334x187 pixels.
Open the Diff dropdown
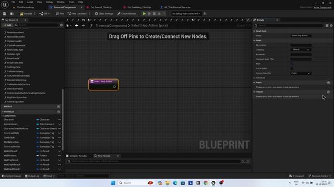pyautogui.click(x=44, y=14)
